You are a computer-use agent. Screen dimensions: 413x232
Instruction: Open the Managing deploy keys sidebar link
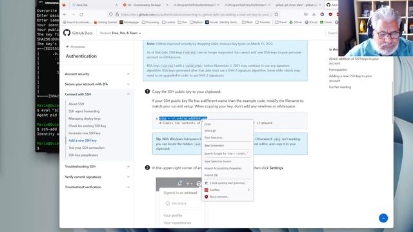click(85, 119)
